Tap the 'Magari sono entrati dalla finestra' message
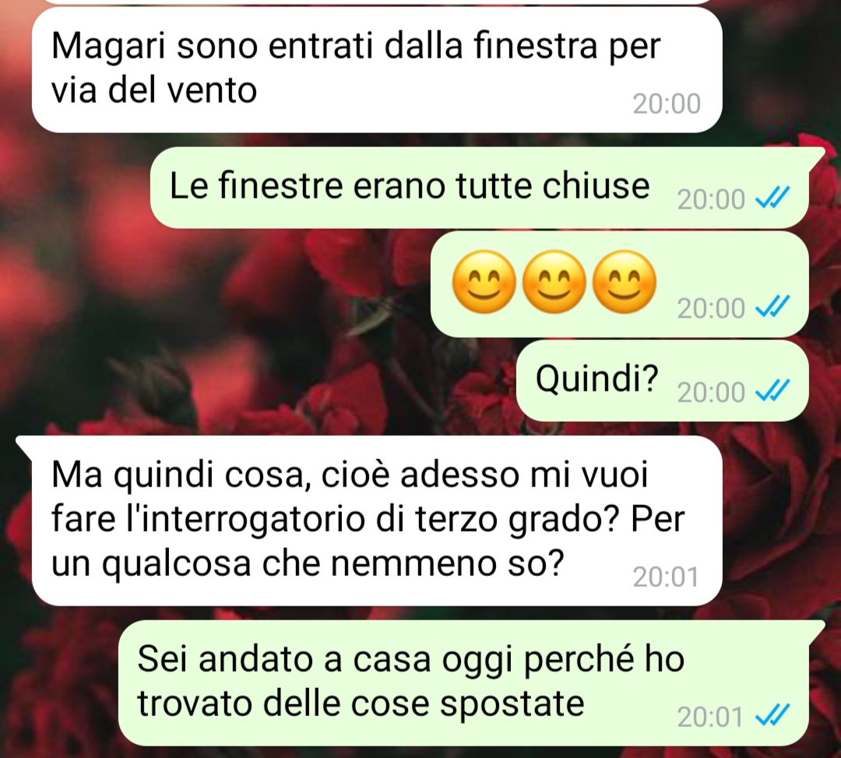841x758 pixels. pyautogui.click(x=377, y=70)
